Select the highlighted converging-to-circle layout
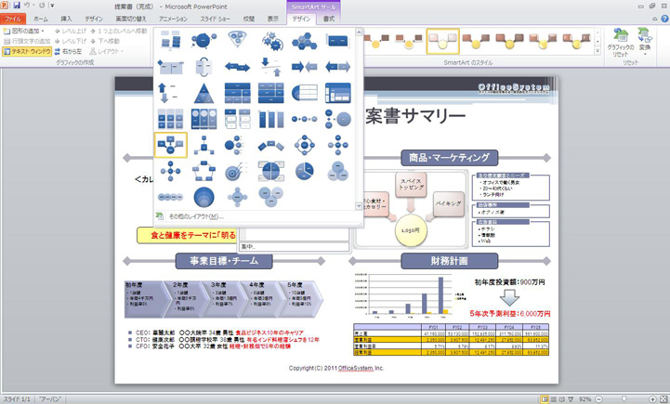 tap(170, 145)
